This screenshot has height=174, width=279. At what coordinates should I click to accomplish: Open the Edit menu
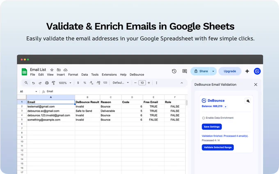point(41,75)
